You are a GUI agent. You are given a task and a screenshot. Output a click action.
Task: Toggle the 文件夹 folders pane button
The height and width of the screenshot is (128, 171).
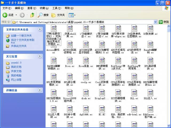click(58, 15)
